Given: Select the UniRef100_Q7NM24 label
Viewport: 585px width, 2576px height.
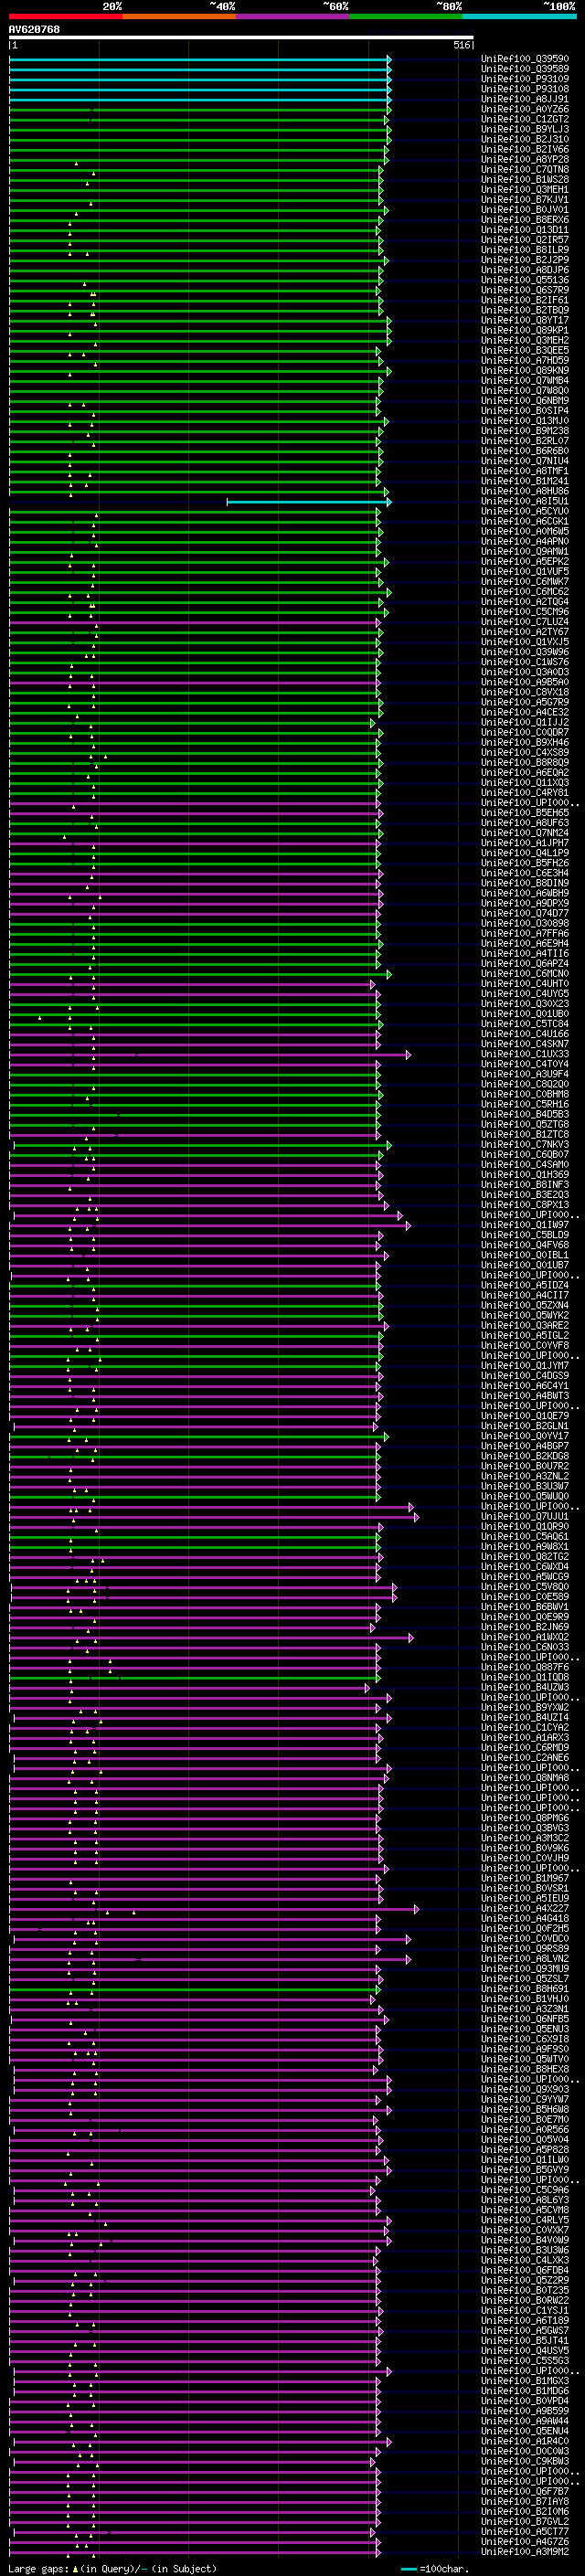Looking at the screenshot, I should pyautogui.click(x=525, y=833).
